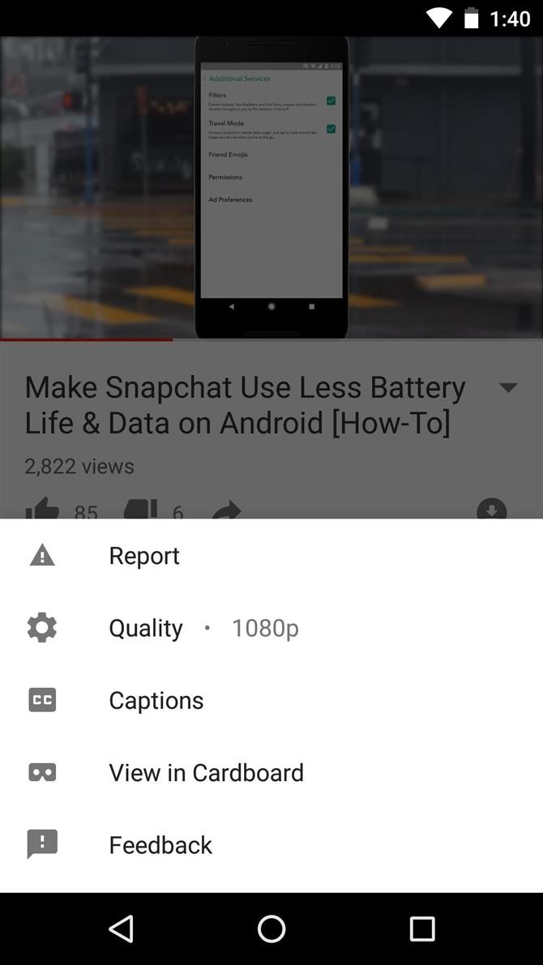Tap the Report warning triangle icon
Screen dimensions: 543x965
[x=42, y=556]
